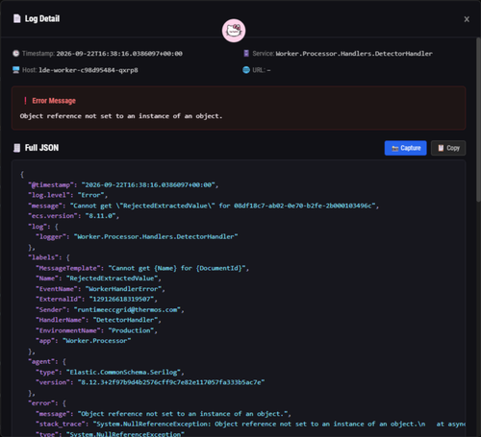
Task: Click the Log Detail title
Action: pyautogui.click(x=42, y=18)
